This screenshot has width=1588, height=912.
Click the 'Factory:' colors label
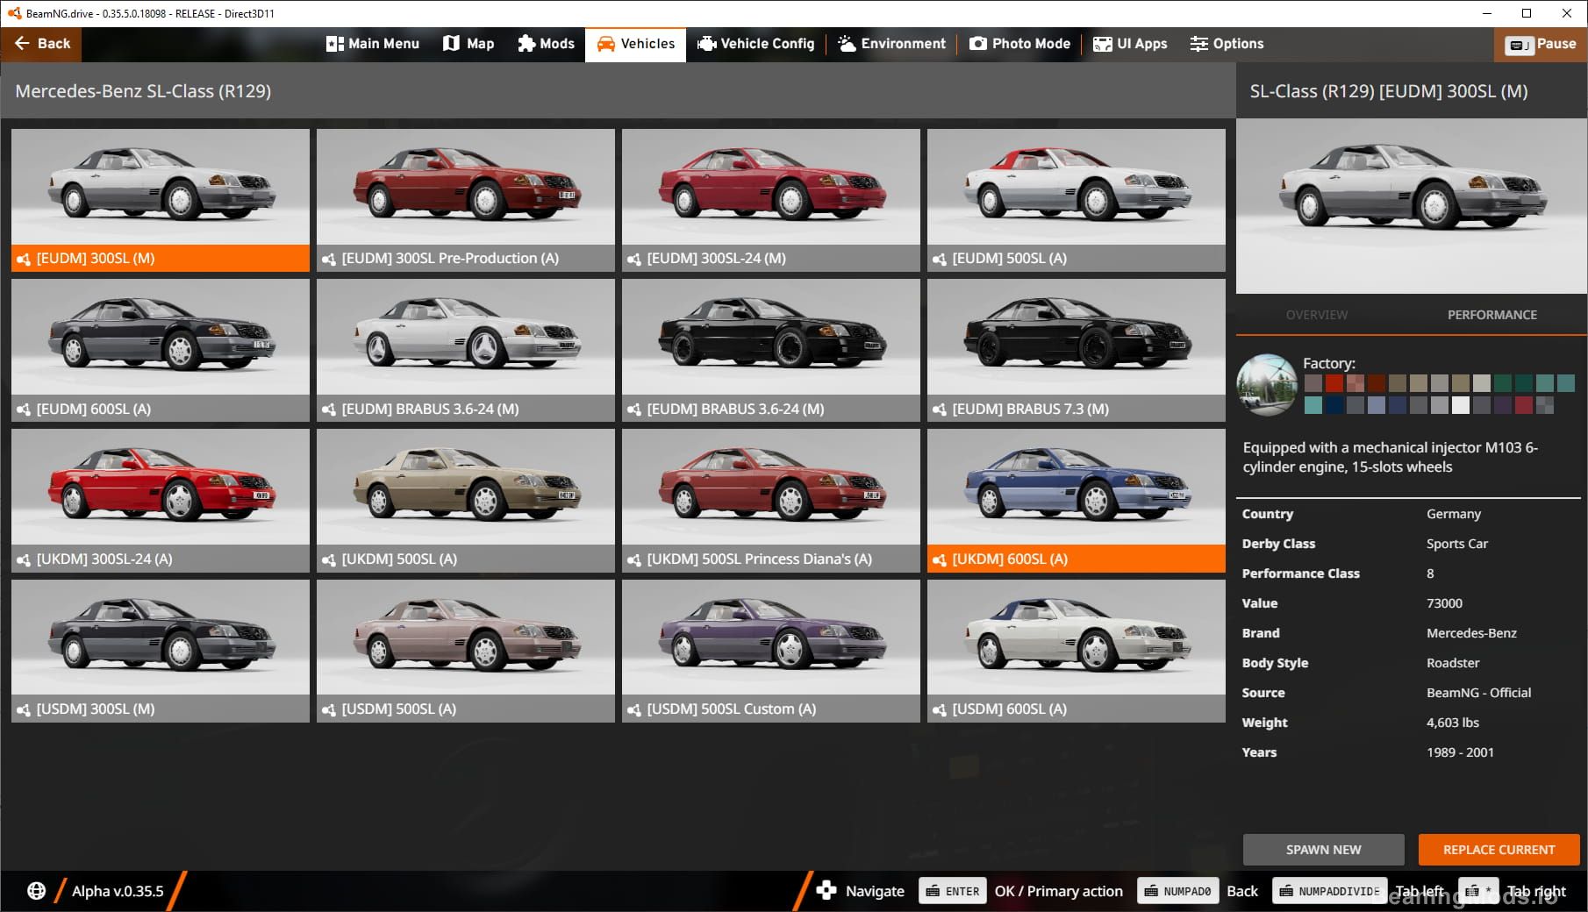pos(1329,363)
